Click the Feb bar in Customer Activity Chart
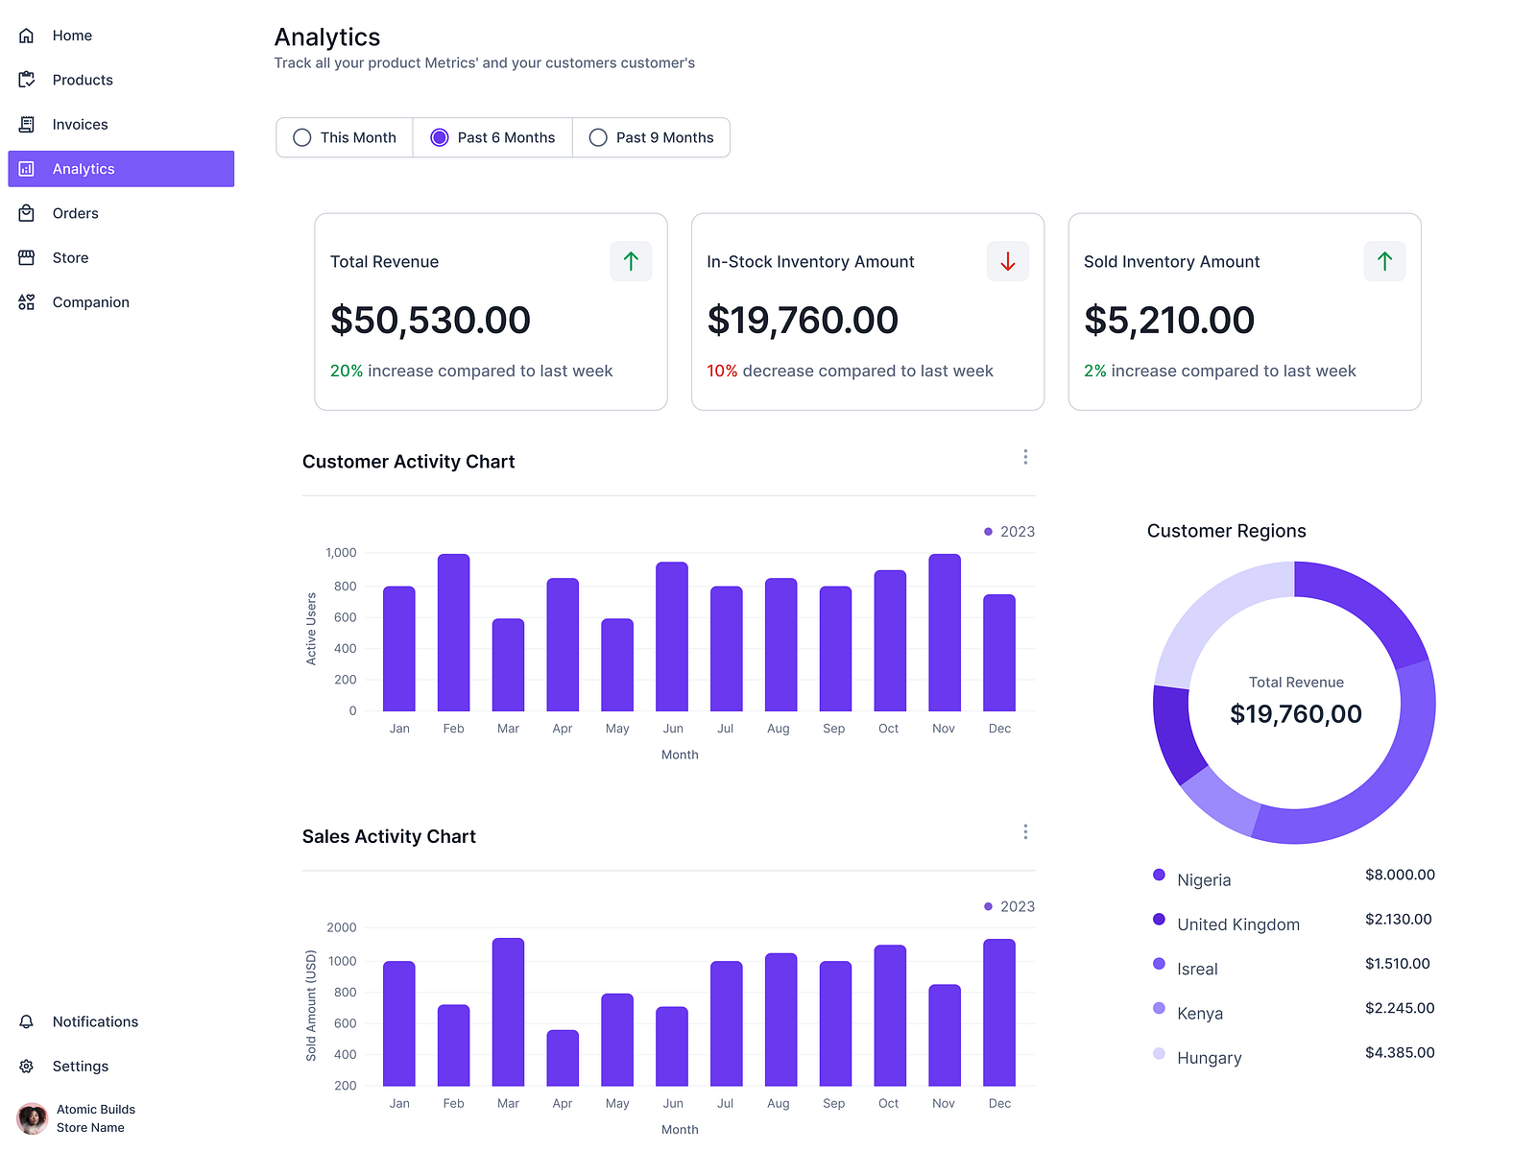 click(x=454, y=633)
